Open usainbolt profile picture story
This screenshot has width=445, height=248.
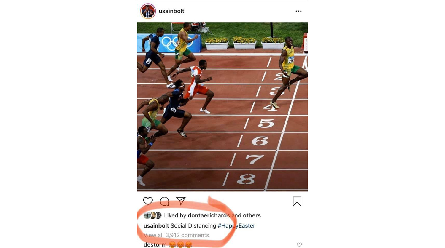tap(148, 11)
